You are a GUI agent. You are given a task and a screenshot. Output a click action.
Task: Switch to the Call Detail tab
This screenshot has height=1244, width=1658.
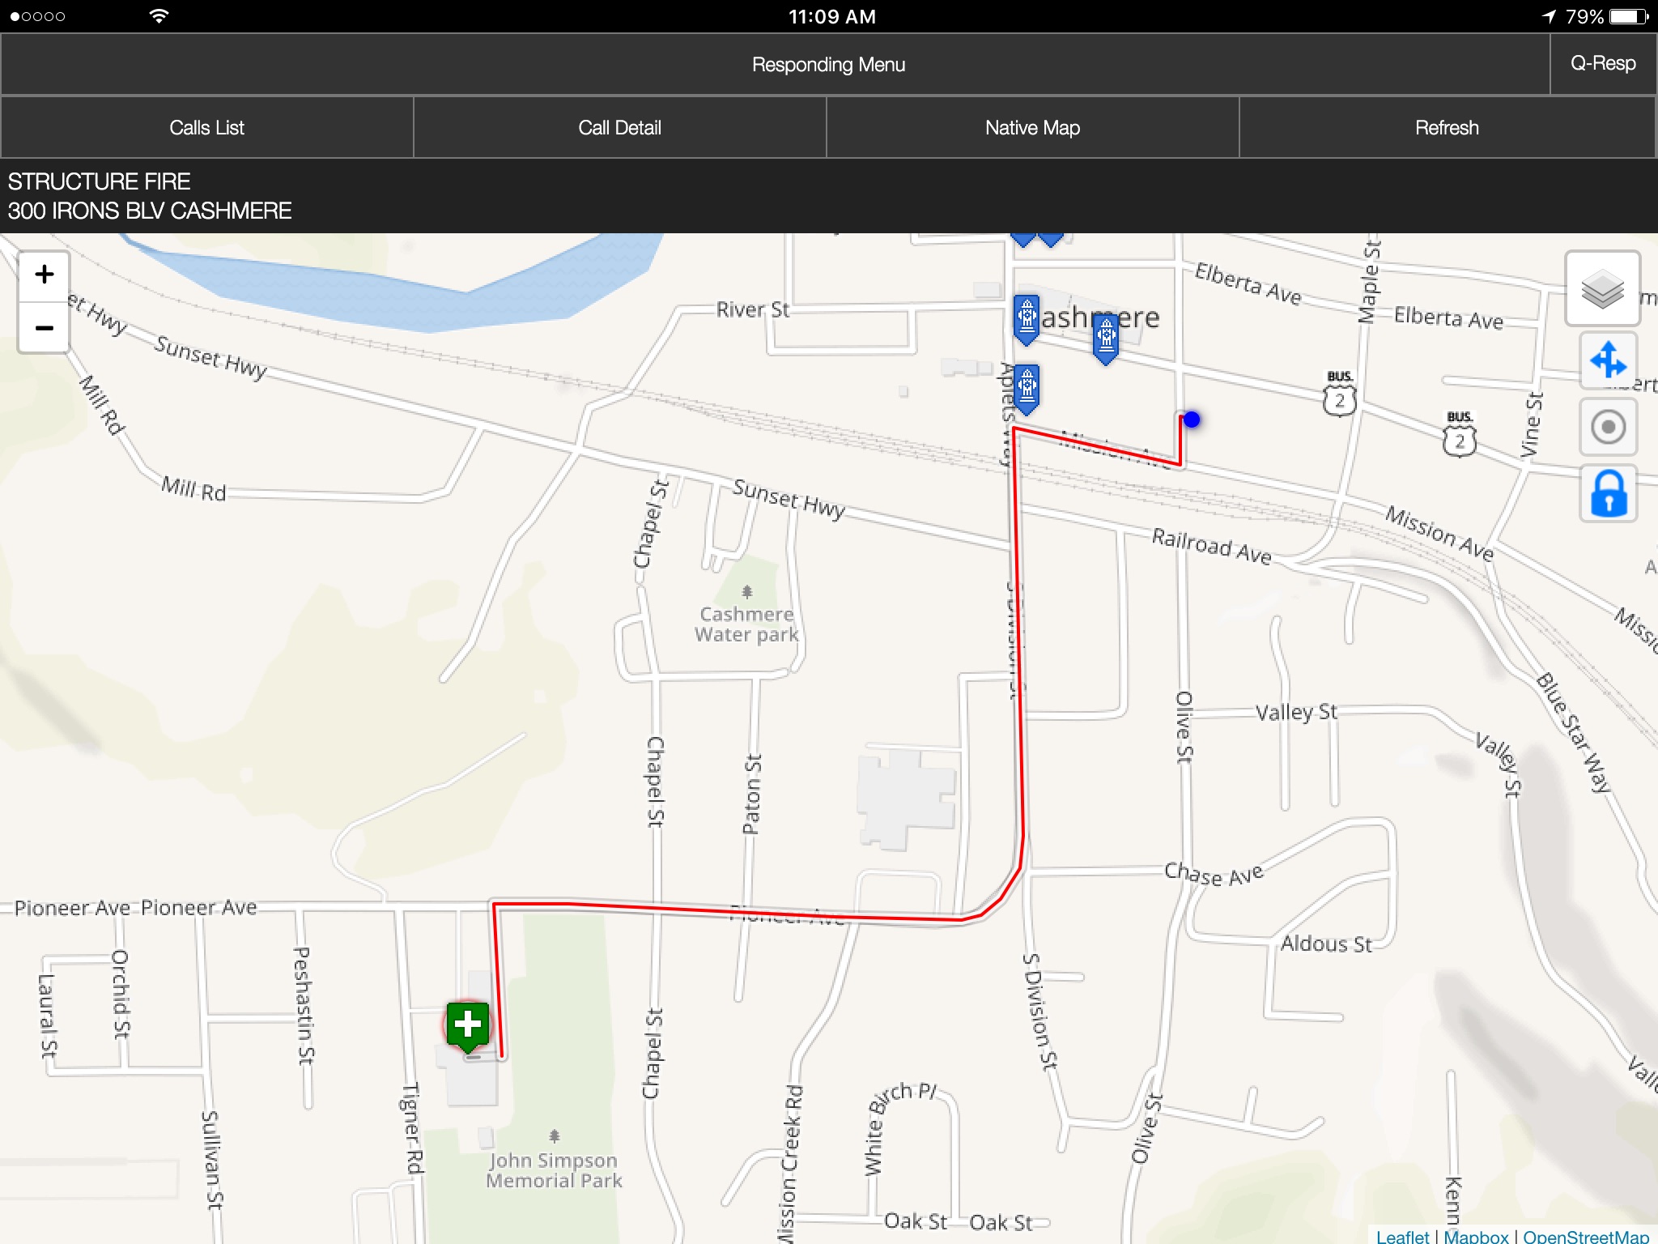click(x=622, y=127)
